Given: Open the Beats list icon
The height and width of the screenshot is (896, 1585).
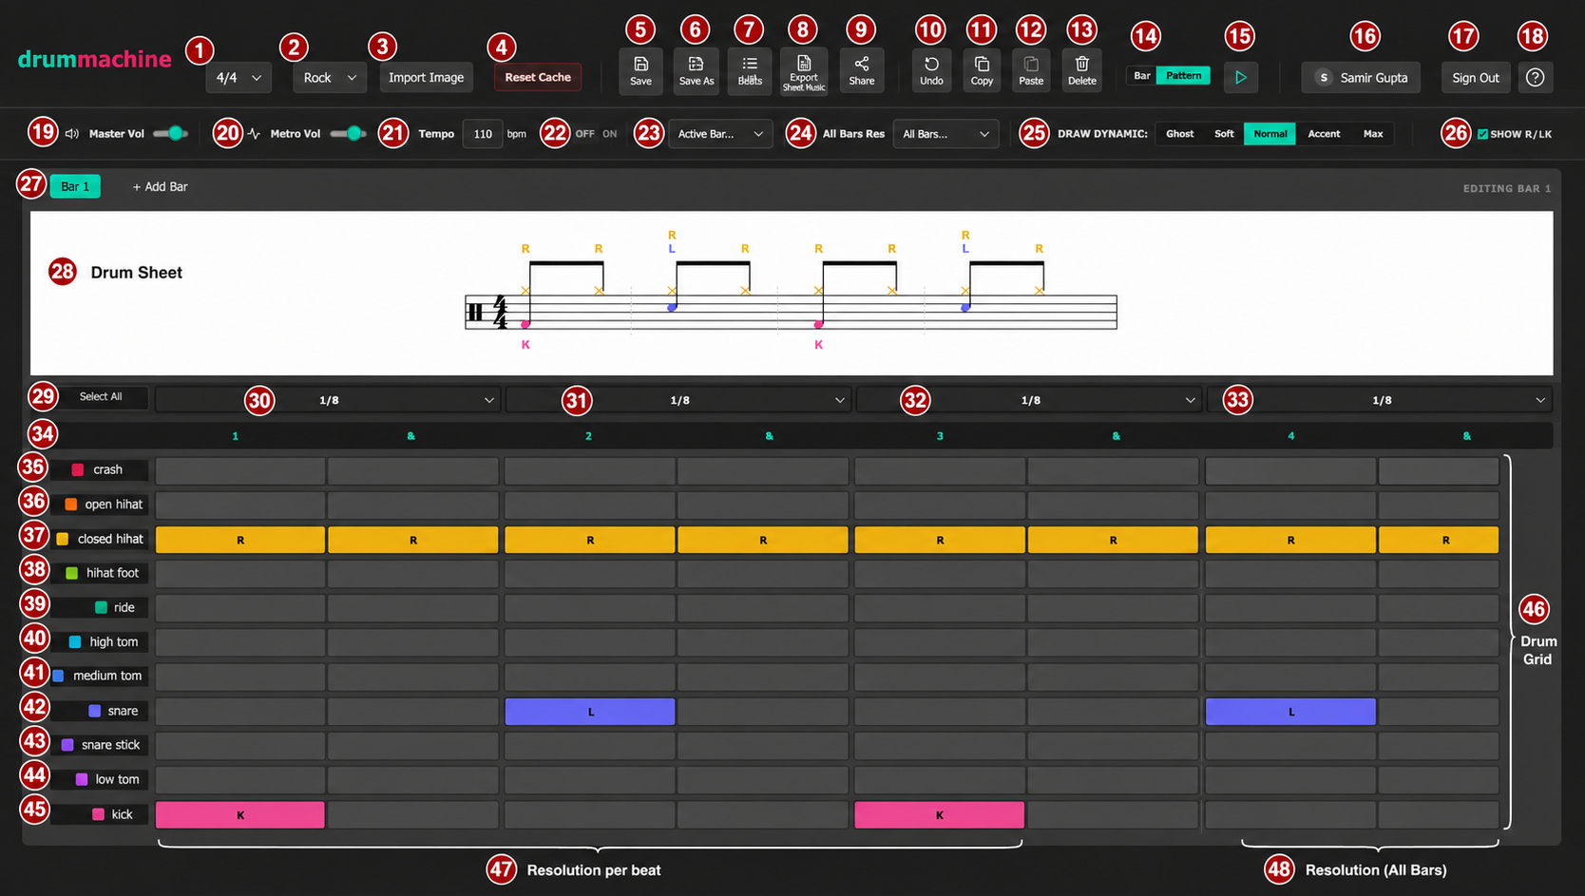Looking at the screenshot, I should click(750, 65).
